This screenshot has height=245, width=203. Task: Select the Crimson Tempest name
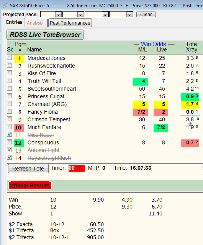point(49,119)
